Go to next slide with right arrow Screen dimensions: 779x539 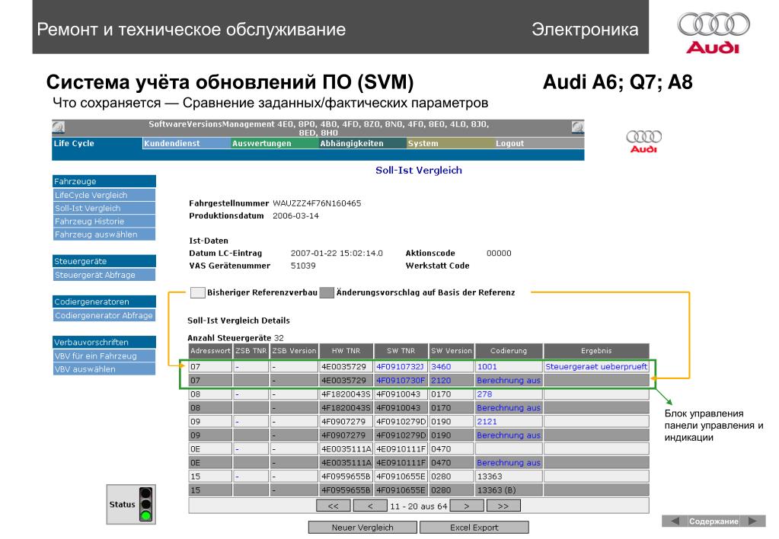tap(752, 521)
